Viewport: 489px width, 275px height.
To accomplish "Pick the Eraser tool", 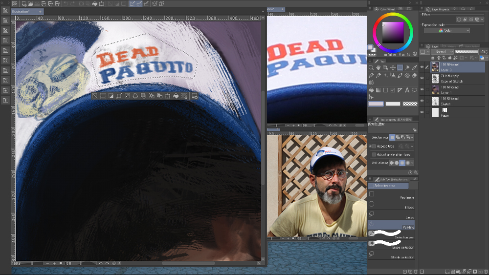I will [415, 76].
